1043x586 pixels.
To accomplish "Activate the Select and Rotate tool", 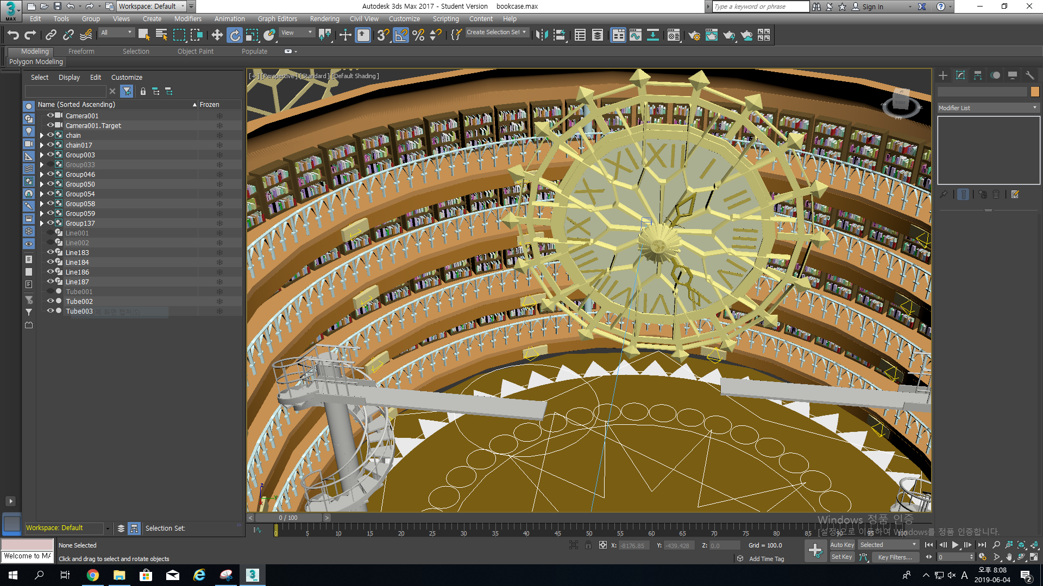I will click(235, 35).
